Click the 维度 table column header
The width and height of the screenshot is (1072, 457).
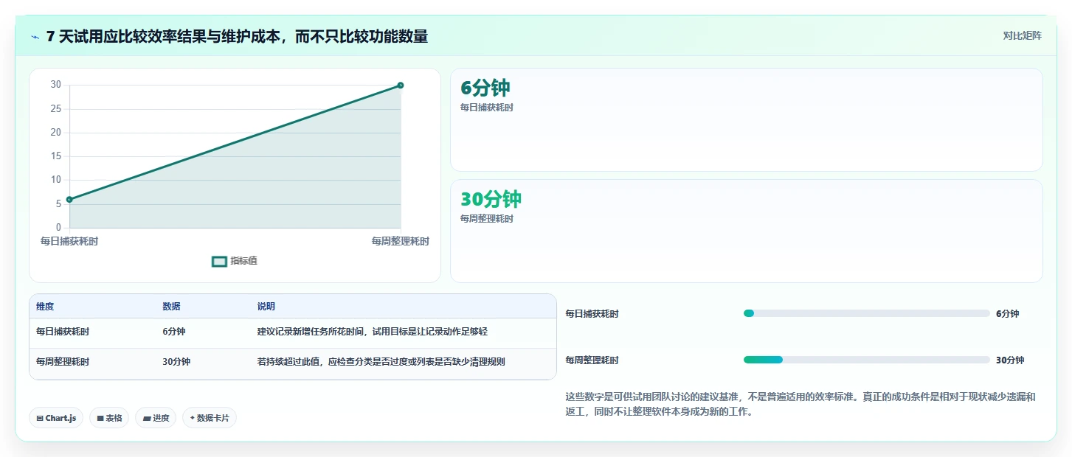45,307
